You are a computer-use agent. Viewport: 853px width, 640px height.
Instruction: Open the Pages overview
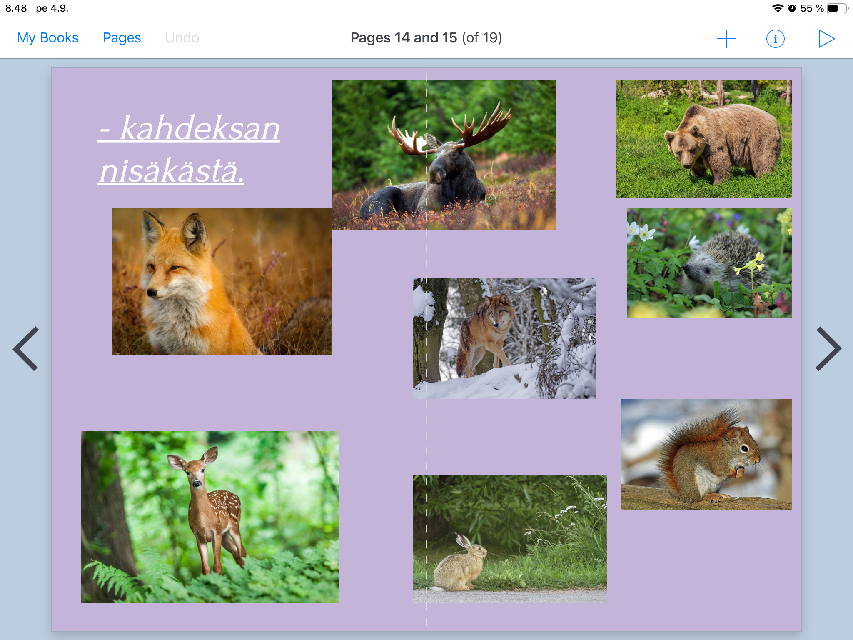click(x=122, y=38)
